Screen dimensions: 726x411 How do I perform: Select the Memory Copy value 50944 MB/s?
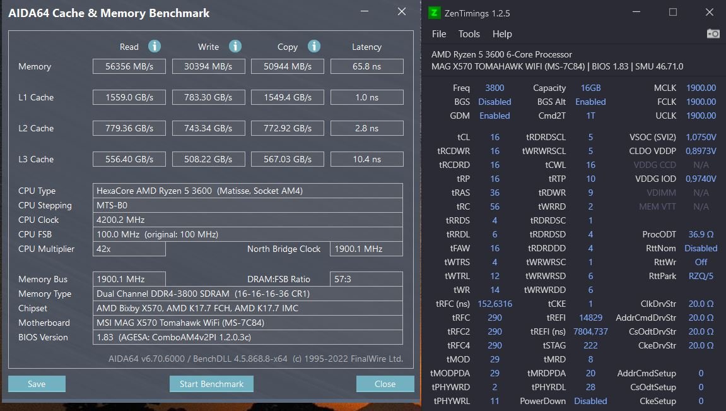point(288,66)
